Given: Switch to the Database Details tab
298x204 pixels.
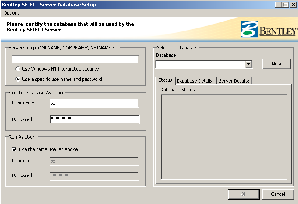Looking at the screenshot, I should (x=196, y=81).
